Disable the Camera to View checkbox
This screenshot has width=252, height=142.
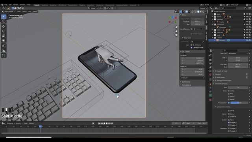coord(191,48)
